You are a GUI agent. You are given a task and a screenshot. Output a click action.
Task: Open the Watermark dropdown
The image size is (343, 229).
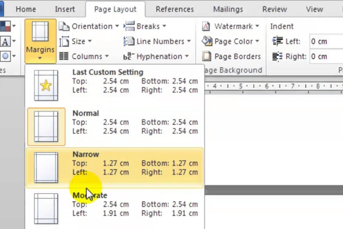(230, 26)
